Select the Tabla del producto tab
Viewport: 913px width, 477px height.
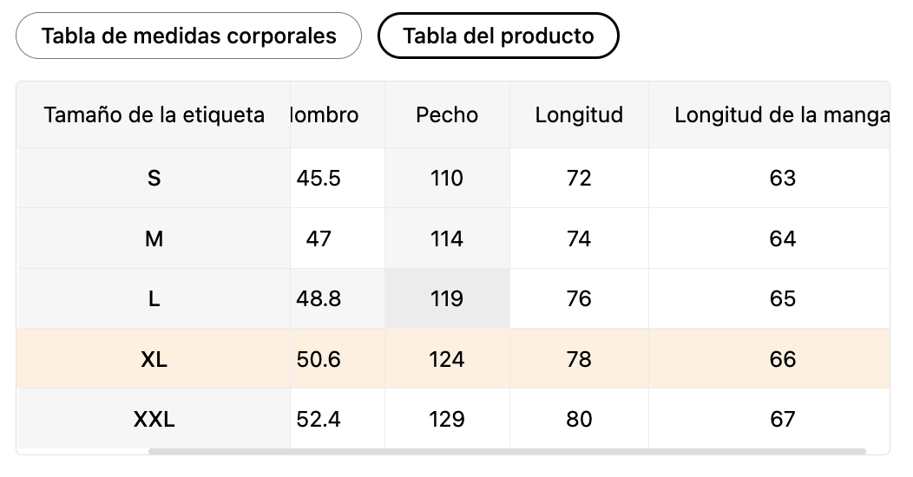point(498,36)
